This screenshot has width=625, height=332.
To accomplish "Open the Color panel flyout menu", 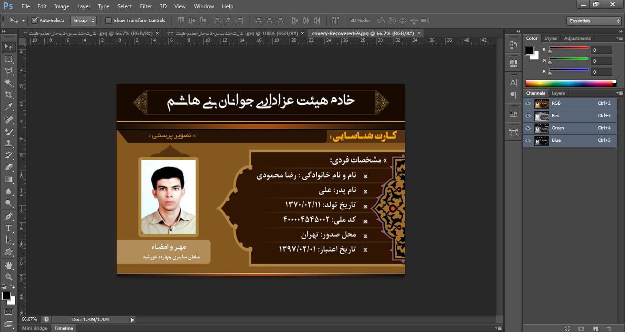I will click(620, 38).
